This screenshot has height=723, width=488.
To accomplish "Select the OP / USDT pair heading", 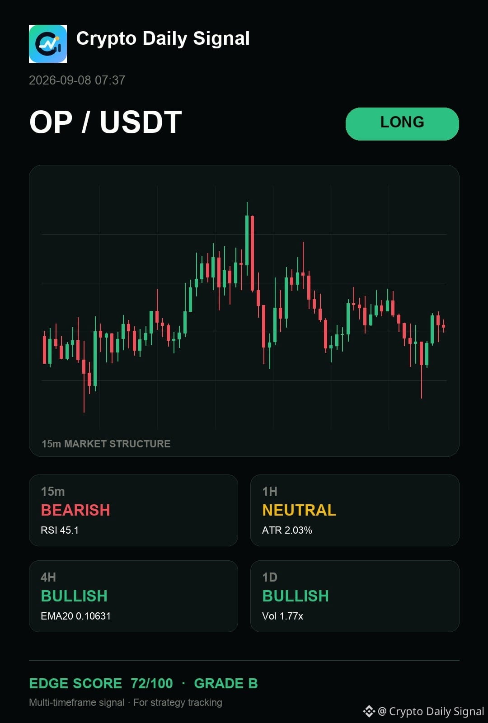I will [x=106, y=122].
